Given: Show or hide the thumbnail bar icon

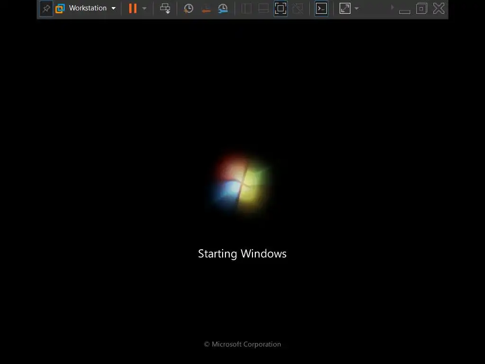Looking at the screenshot, I should pos(263,9).
